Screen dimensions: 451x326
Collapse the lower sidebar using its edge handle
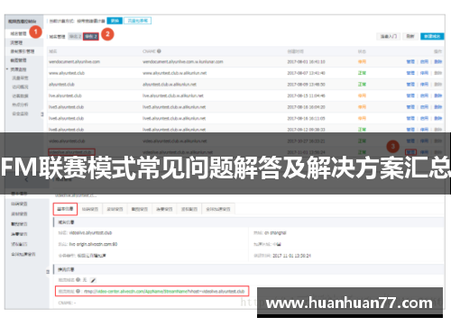click(x=48, y=272)
